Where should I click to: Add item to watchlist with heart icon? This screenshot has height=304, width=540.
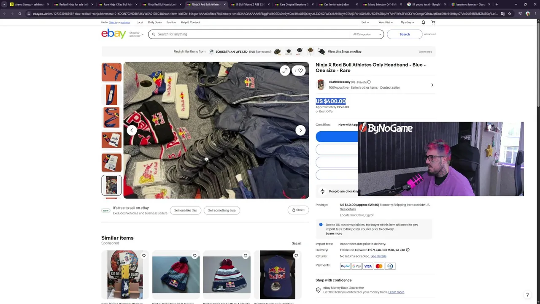(x=300, y=71)
